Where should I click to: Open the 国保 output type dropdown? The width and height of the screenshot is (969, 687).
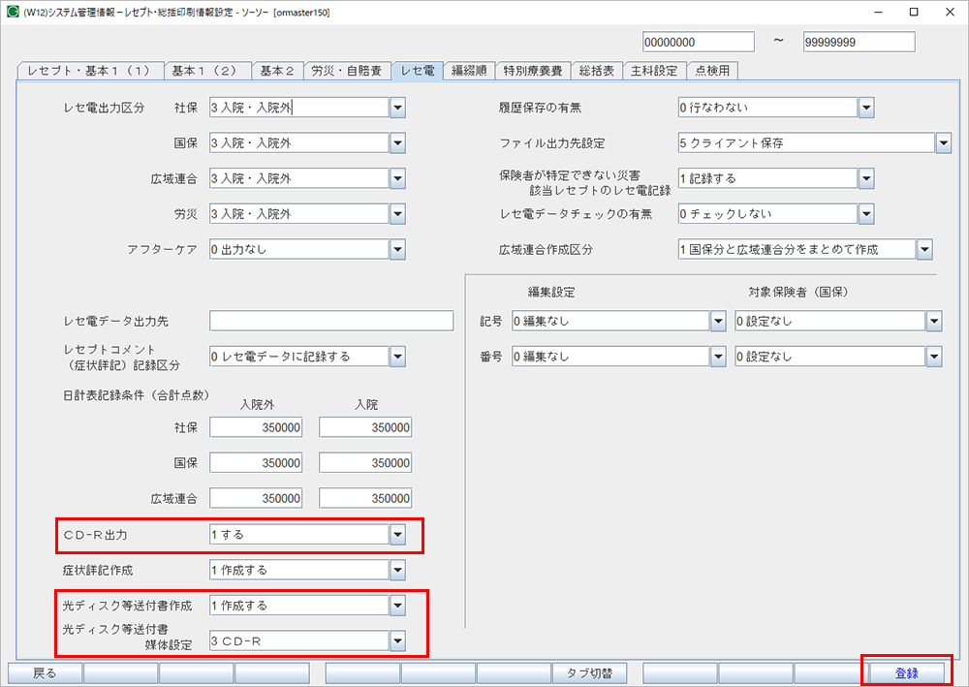click(x=396, y=142)
